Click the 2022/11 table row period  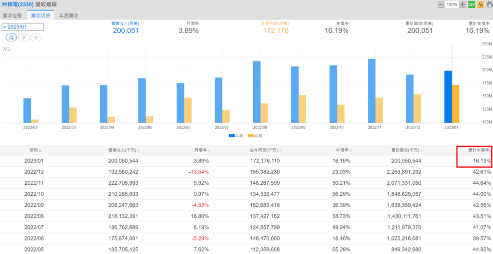click(33, 183)
